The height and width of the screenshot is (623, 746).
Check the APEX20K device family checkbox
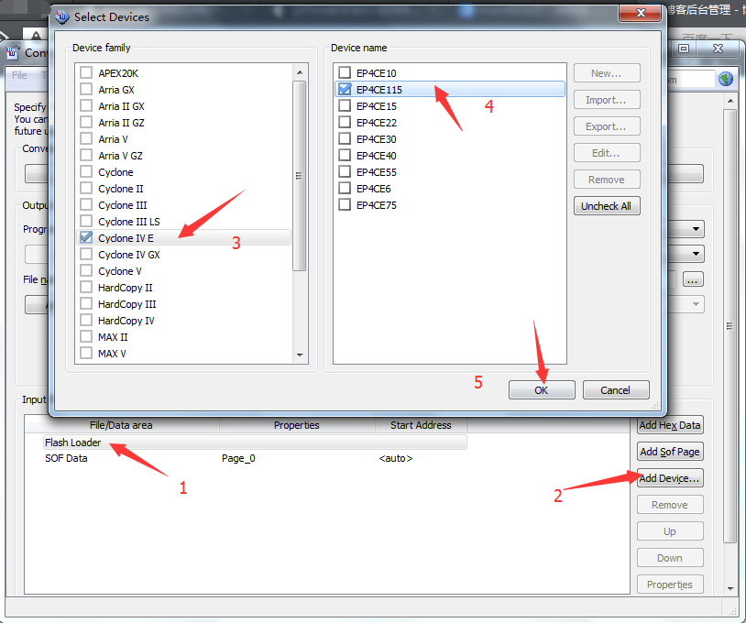(86, 72)
